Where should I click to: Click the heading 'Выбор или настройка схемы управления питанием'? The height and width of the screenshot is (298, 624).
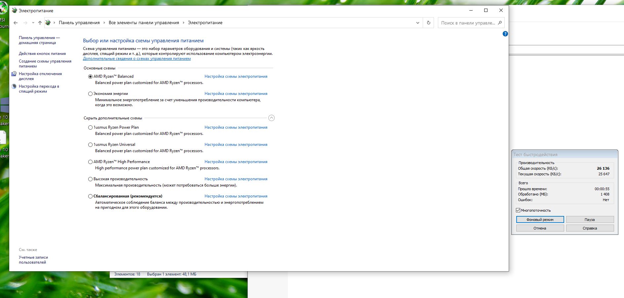coord(143,41)
